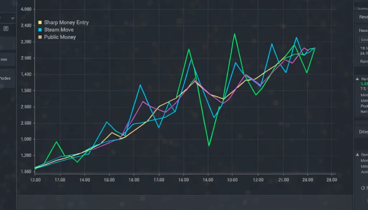Click the 'Aoti' row in right panel

pos(364,172)
